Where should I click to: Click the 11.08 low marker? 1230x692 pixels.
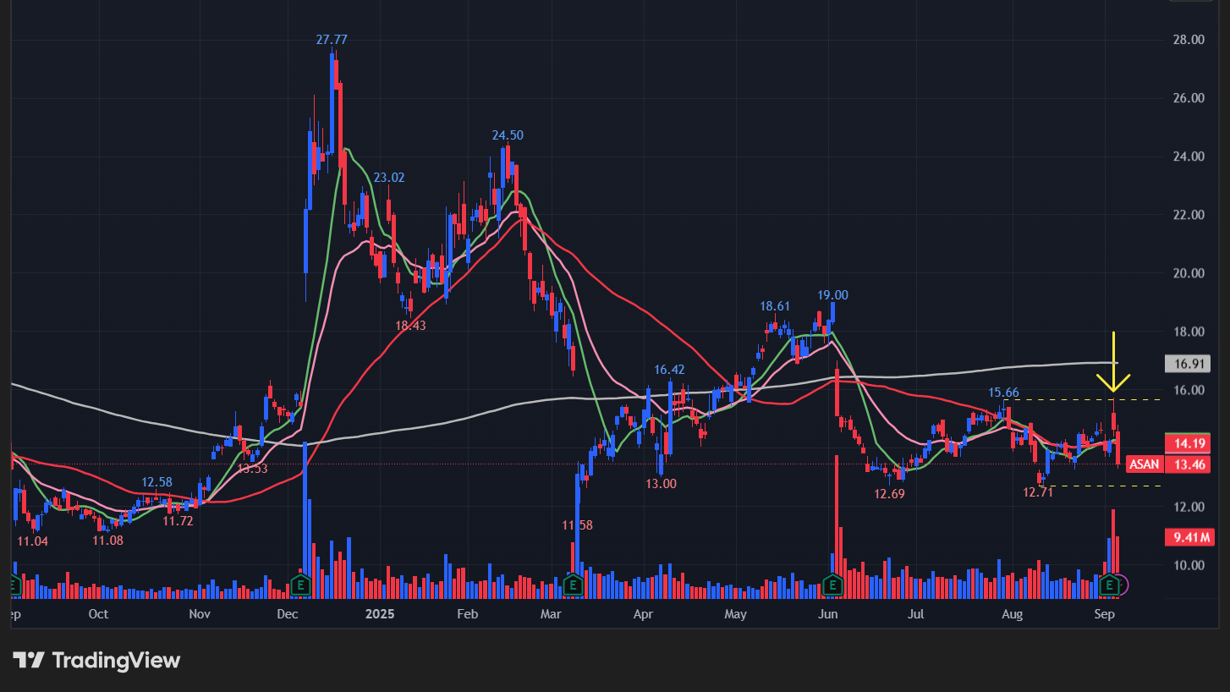coord(108,540)
